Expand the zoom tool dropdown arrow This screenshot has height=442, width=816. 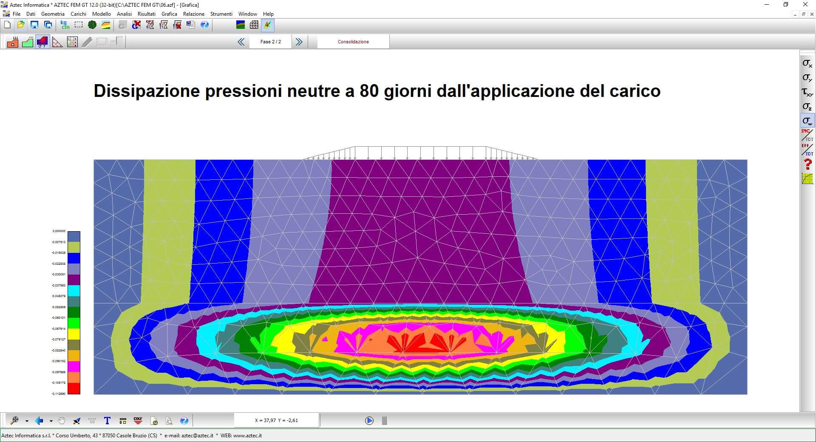point(27,421)
